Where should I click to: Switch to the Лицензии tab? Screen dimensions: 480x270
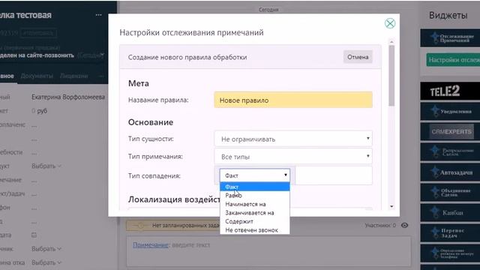pos(73,76)
